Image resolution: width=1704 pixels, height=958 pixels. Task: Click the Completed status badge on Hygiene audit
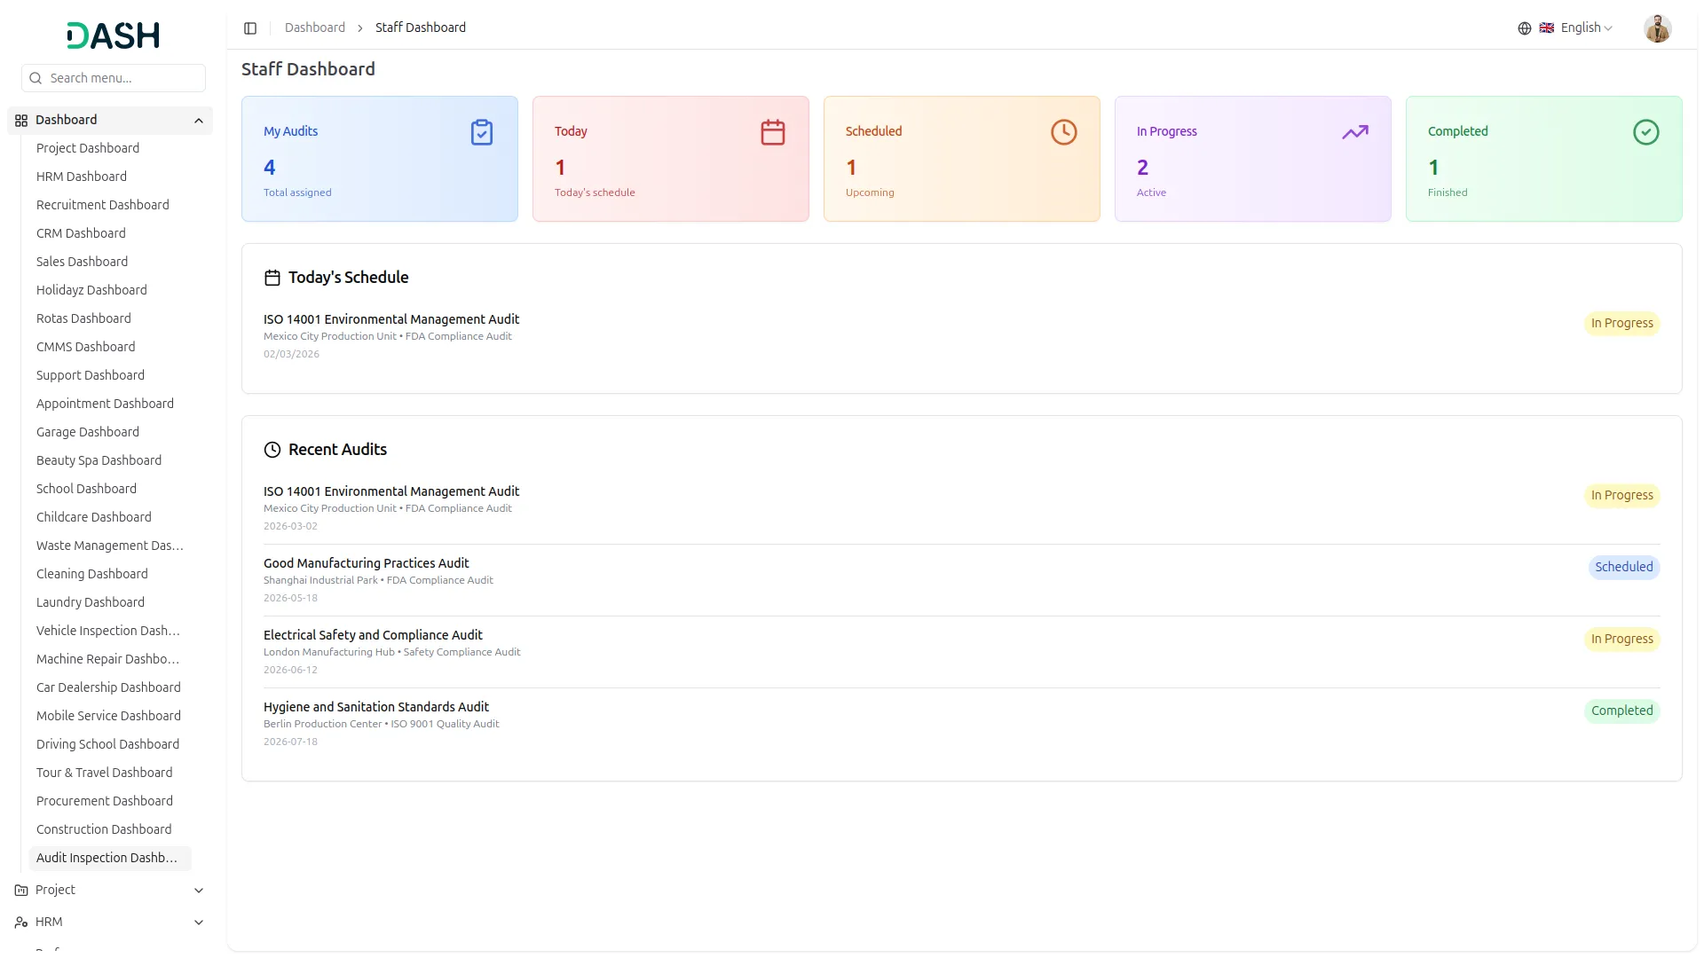(x=1621, y=711)
